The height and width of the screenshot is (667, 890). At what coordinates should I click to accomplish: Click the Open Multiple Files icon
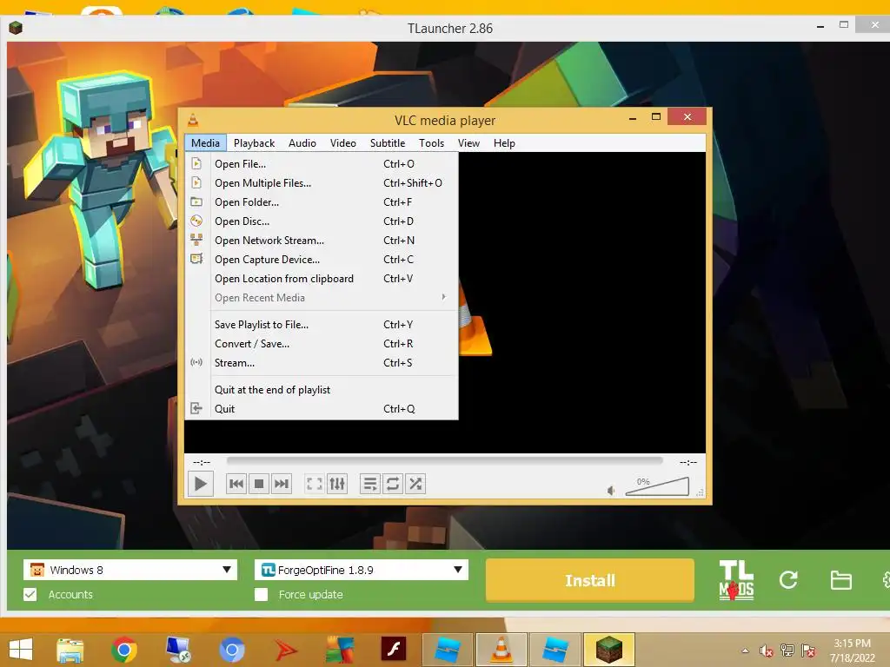point(196,182)
